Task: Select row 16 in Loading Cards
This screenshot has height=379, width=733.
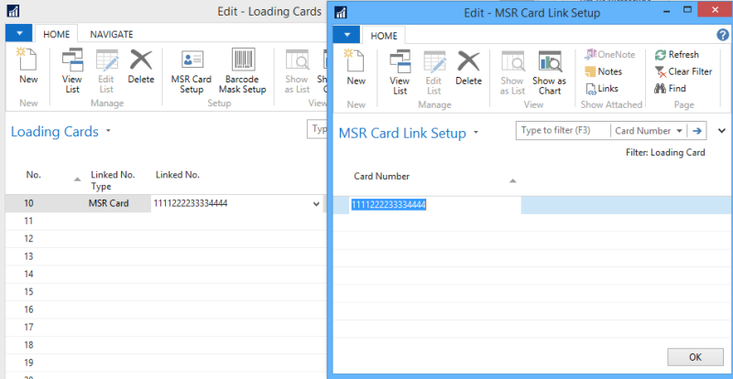Action: (x=166, y=309)
